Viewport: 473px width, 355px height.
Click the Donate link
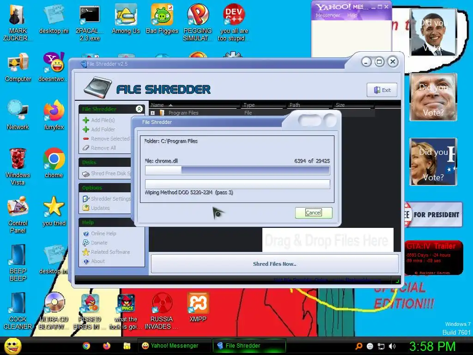tap(95, 243)
